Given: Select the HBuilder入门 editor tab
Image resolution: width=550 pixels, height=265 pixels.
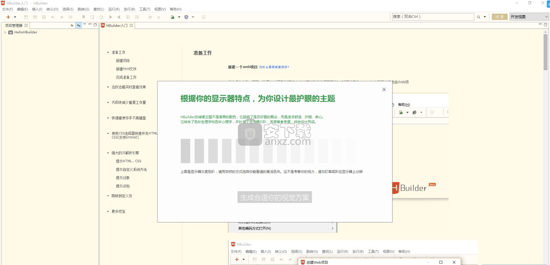Looking at the screenshot, I should [x=117, y=25].
